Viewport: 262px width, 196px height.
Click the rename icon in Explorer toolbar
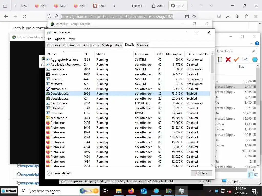pyautogui.click(x=244, y=59)
